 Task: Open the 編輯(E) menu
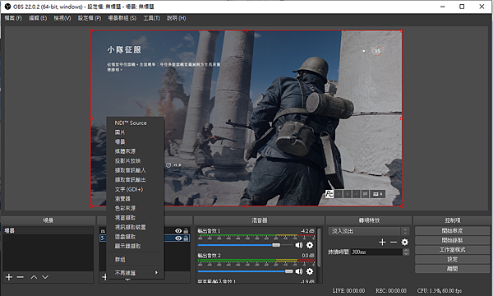click(x=38, y=18)
